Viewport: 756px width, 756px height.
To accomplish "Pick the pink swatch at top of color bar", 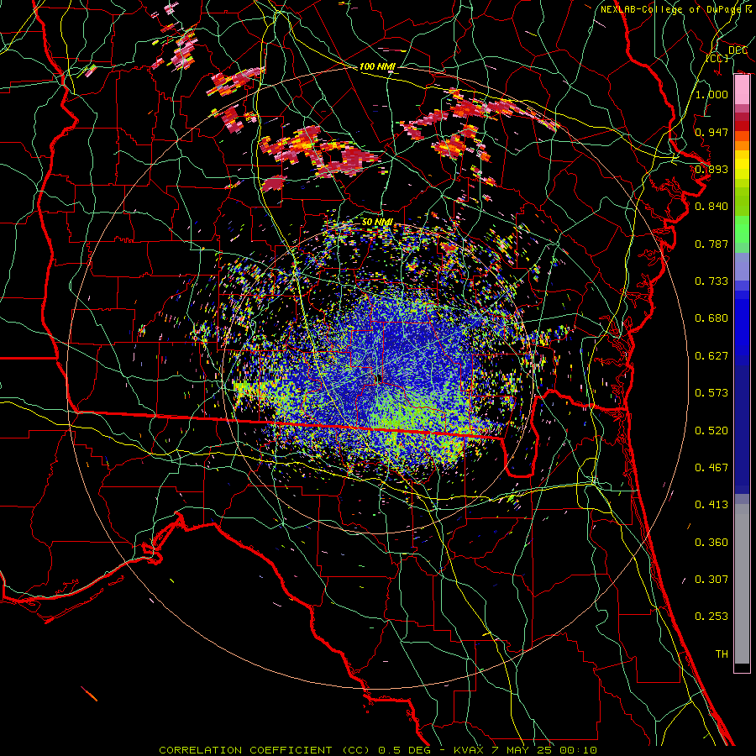I will 742,89.
